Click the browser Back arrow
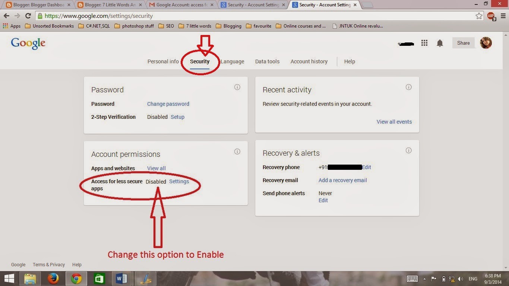This screenshot has width=509, height=286. point(6,16)
